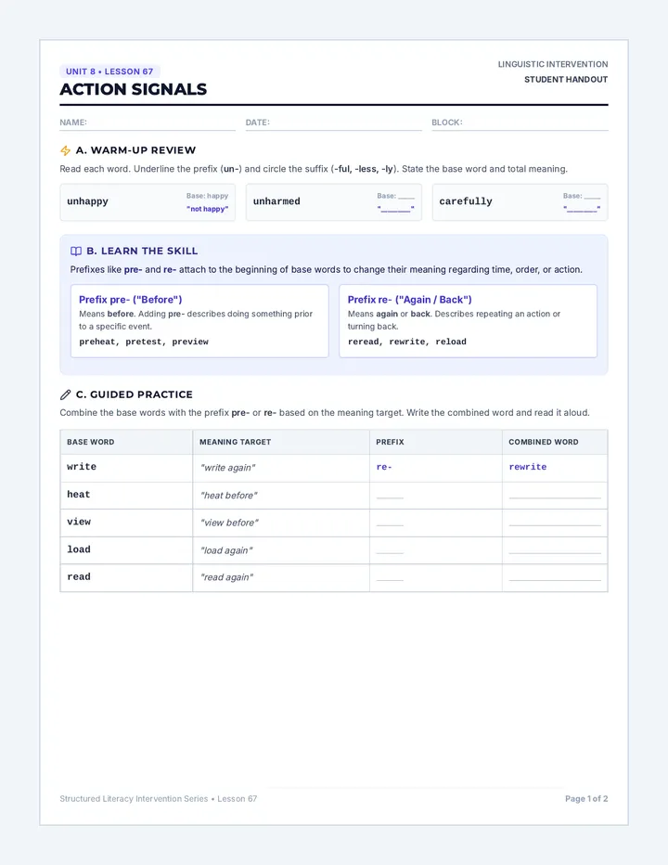
Task: Click the open book Learn the Skill icon
Action: pos(76,251)
